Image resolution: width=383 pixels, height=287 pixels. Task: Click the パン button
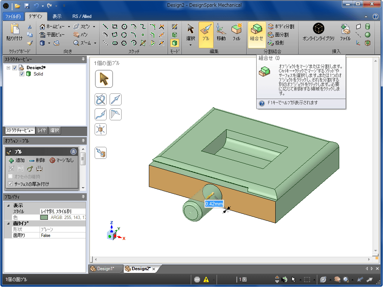click(80, 35)
